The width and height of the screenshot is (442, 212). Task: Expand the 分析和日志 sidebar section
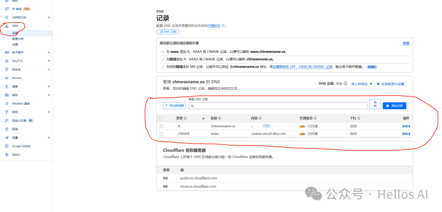pos(49,18)
